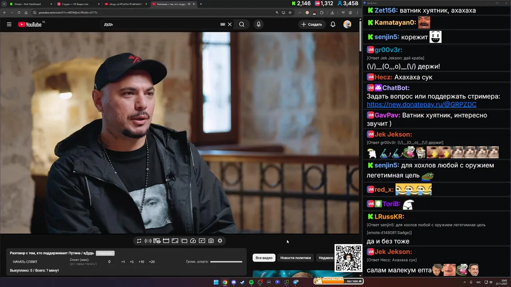Open the YouTube hamburger guide menu

pos(9,24)
